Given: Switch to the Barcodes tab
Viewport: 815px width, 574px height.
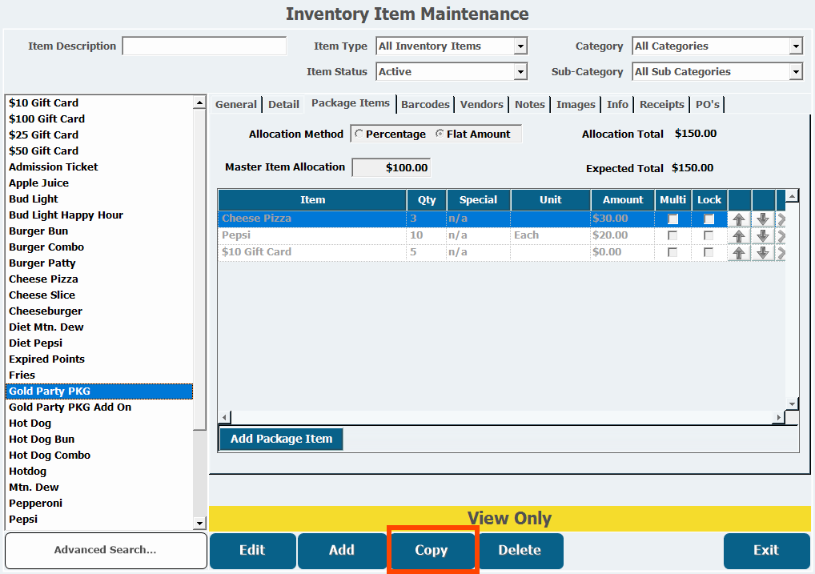Looking at the screenshot, I should tap(425, 105).
